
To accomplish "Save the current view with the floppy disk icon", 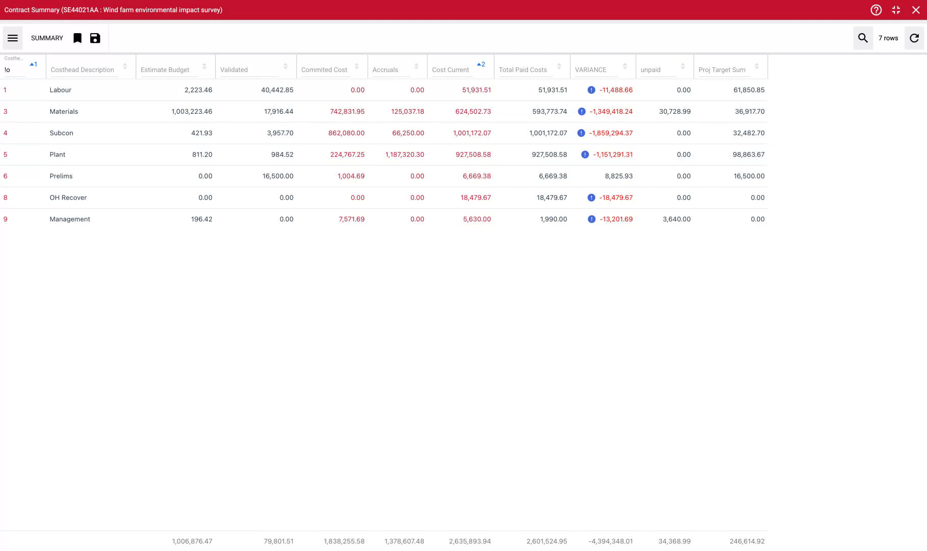I will 95,38.
